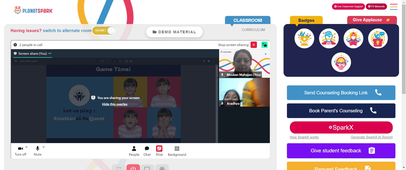Click the square whiteboard icon below the call

pos(147,168)
